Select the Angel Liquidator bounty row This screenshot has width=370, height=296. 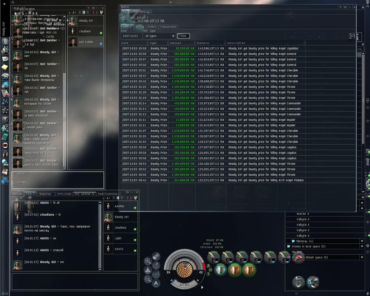coord(238,48)
